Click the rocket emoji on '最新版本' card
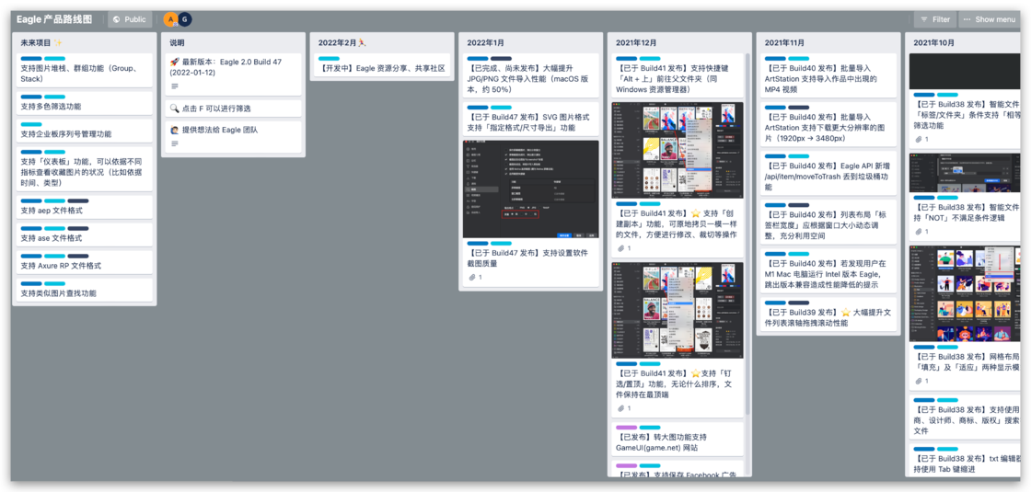Screen dimensions: 1031x492 (175, 62)
